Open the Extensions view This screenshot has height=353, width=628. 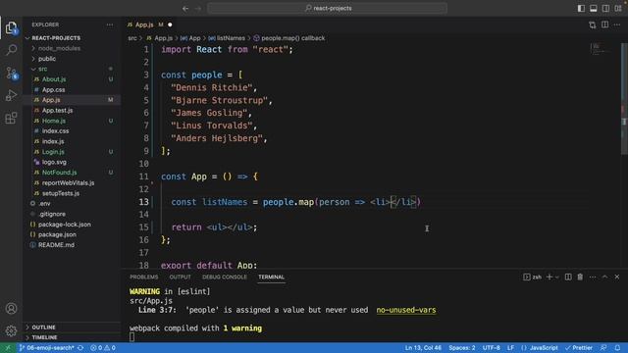pyautogui.click(x=11, y=118)
